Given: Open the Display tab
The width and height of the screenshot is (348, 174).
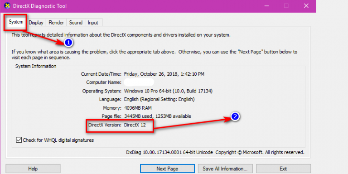Looking at the screenshot, I should [x=36, y=23].
